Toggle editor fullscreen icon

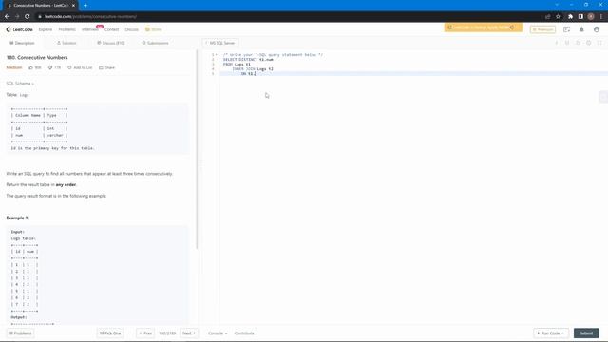(599, 43)
